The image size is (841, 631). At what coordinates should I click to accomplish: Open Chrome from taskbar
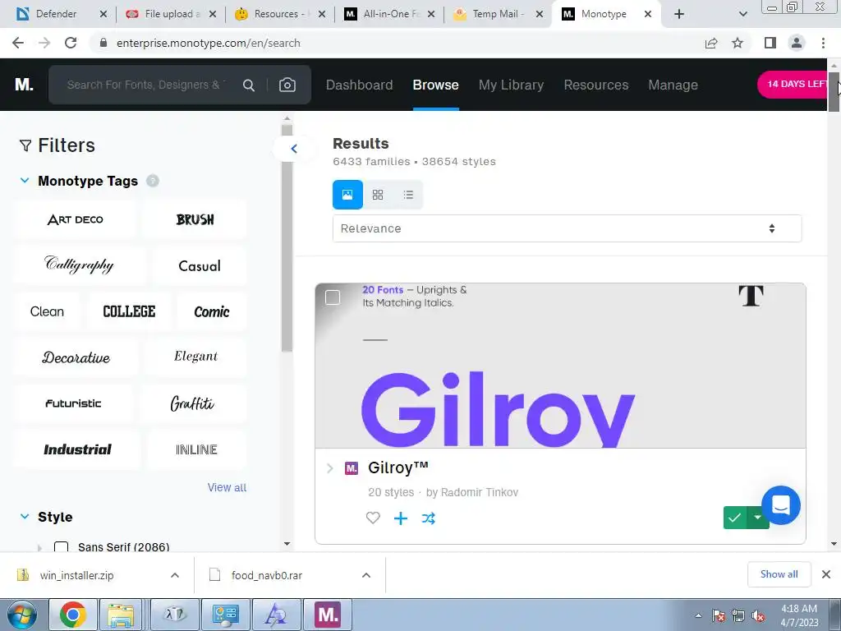tap(73, 615)
